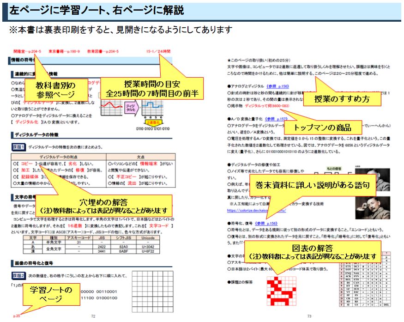Click the section heading ディジタルデータの特徴
This screenshot has height=322, width=404.
pos(36,134)
